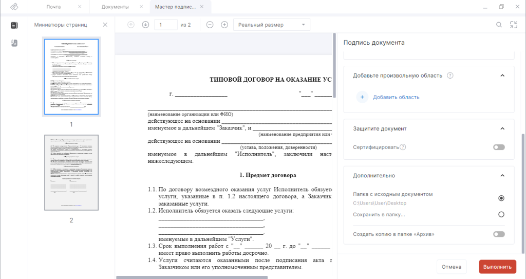
Task: Close the Документы tab
Action: (x=141, y=7)
